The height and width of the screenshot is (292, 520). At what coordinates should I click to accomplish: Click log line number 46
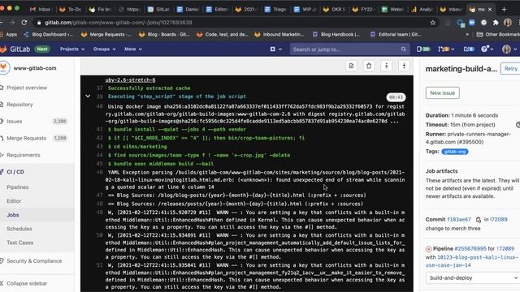99,173
